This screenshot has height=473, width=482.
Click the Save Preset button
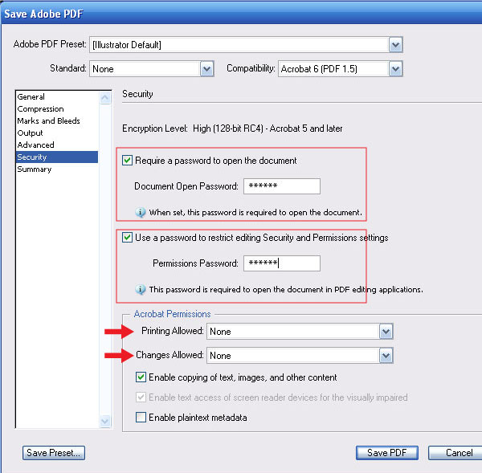pyautogui.click(x=54, y=453)
